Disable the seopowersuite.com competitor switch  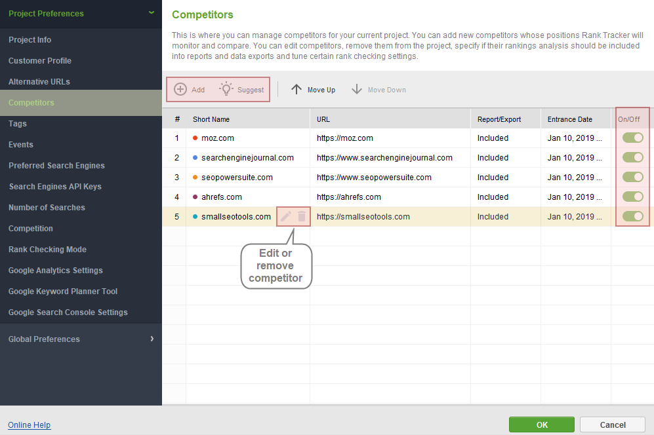click(633, 177)
